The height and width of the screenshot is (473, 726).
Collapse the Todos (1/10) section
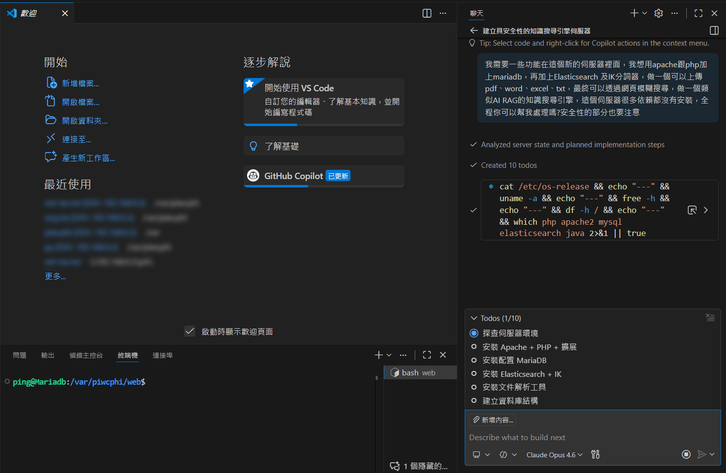[474, 318]
